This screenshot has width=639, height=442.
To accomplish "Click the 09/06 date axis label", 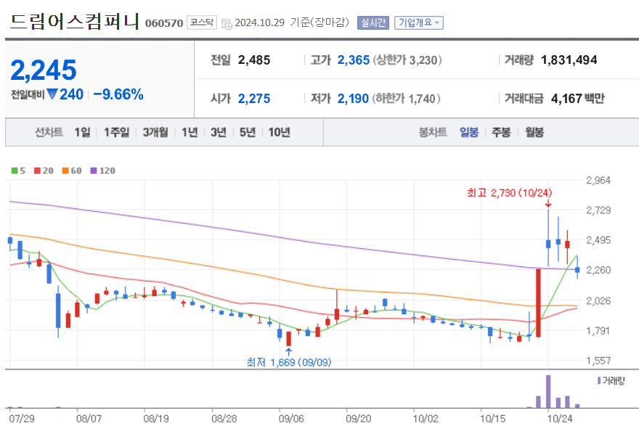I will [x=291, y=419].
